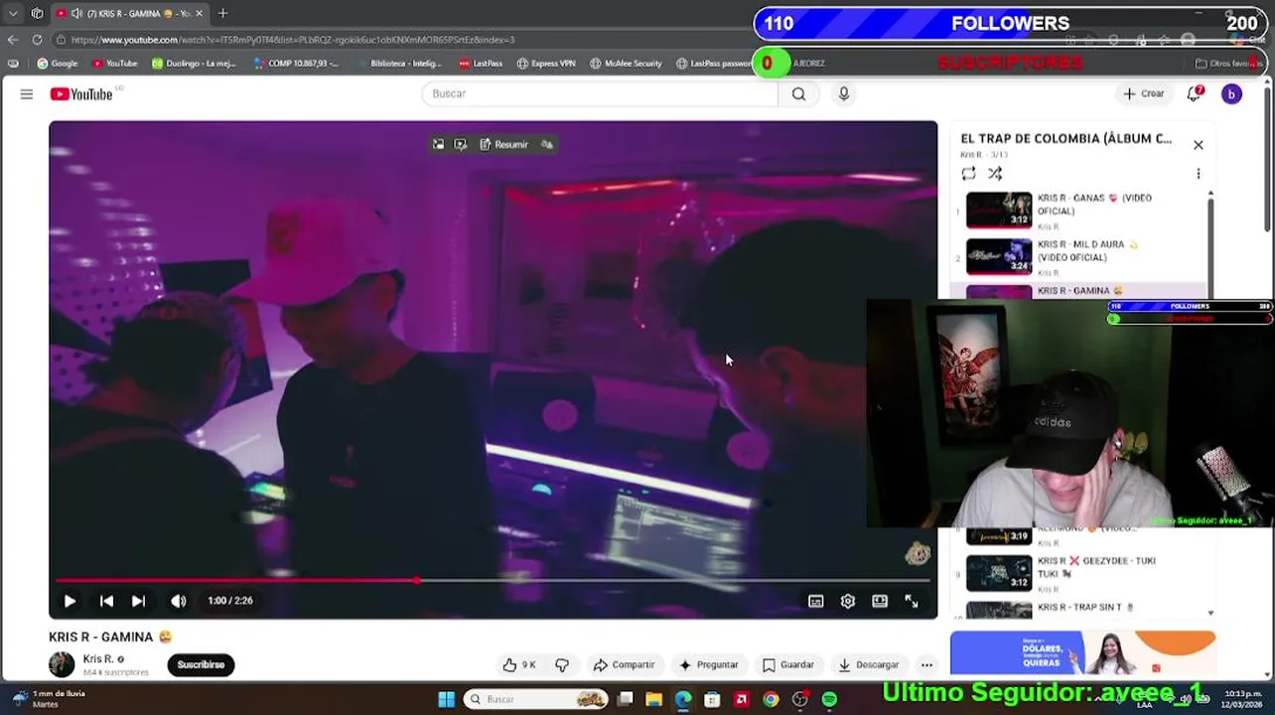Close the playlist panel
This screenshot has width=1275, height=715.
(x=1199, y=145)
